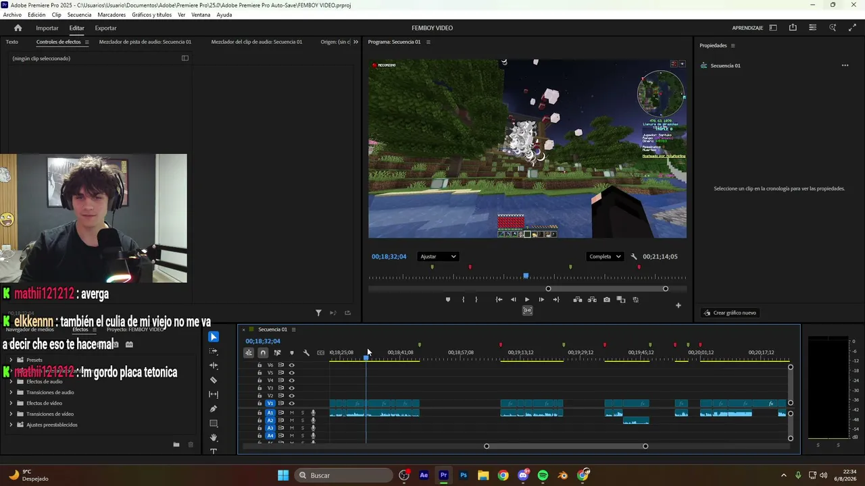Open the Archivo menu
The height and width of the screenshot is (486, 865).
(12, 15)
